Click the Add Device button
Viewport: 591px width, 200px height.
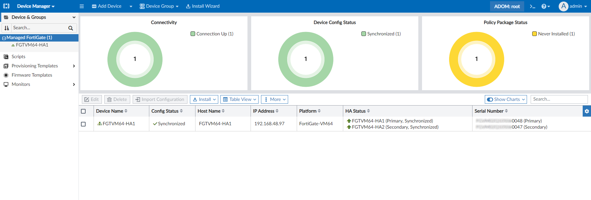(x=107, y=6)
